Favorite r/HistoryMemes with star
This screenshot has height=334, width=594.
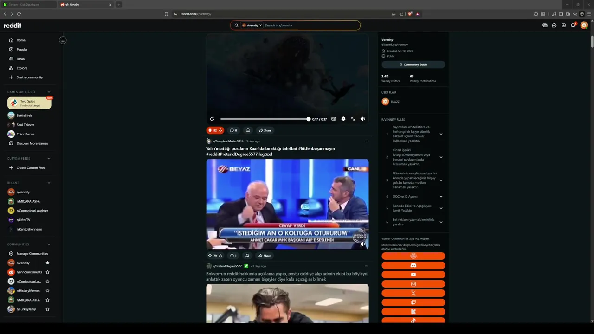(47, 290)
